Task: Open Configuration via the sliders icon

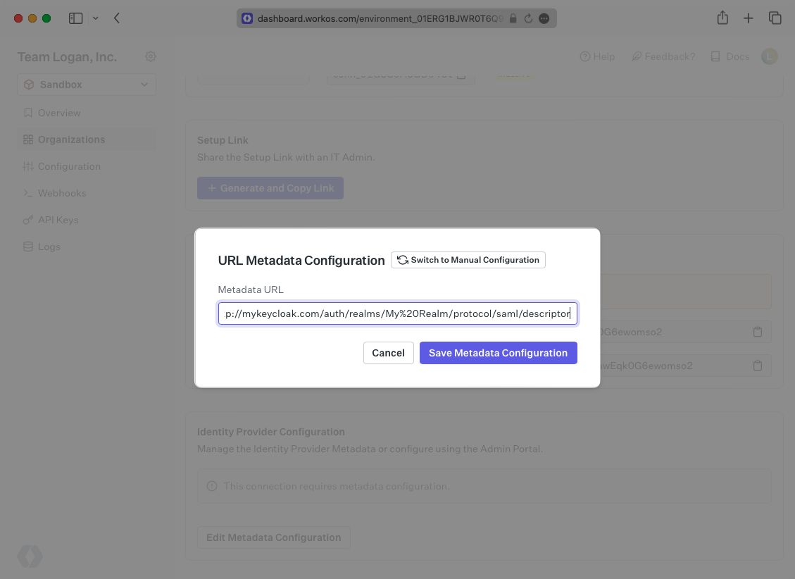Action: pos(28,166)
